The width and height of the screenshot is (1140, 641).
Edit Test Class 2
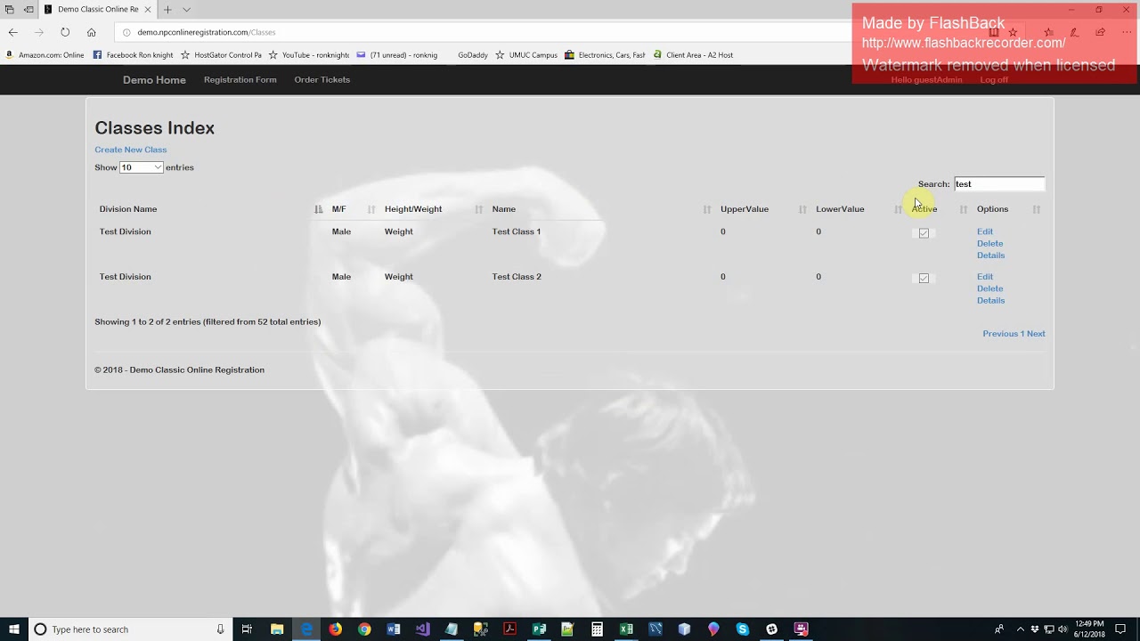pos(985,277)
